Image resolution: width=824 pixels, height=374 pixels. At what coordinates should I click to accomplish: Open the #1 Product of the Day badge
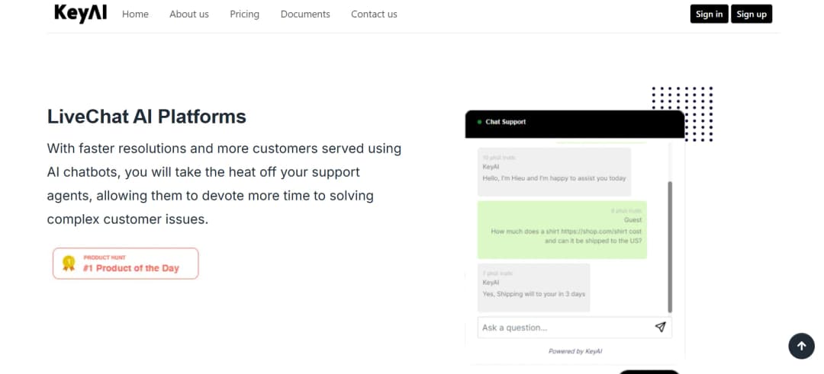coord(126,264)
